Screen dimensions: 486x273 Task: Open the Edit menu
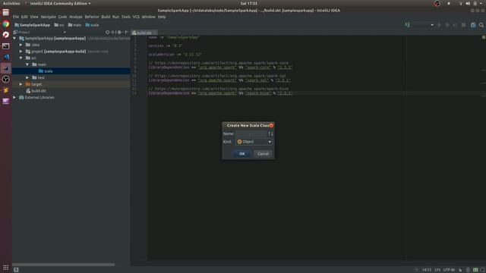tap(24, 17)
